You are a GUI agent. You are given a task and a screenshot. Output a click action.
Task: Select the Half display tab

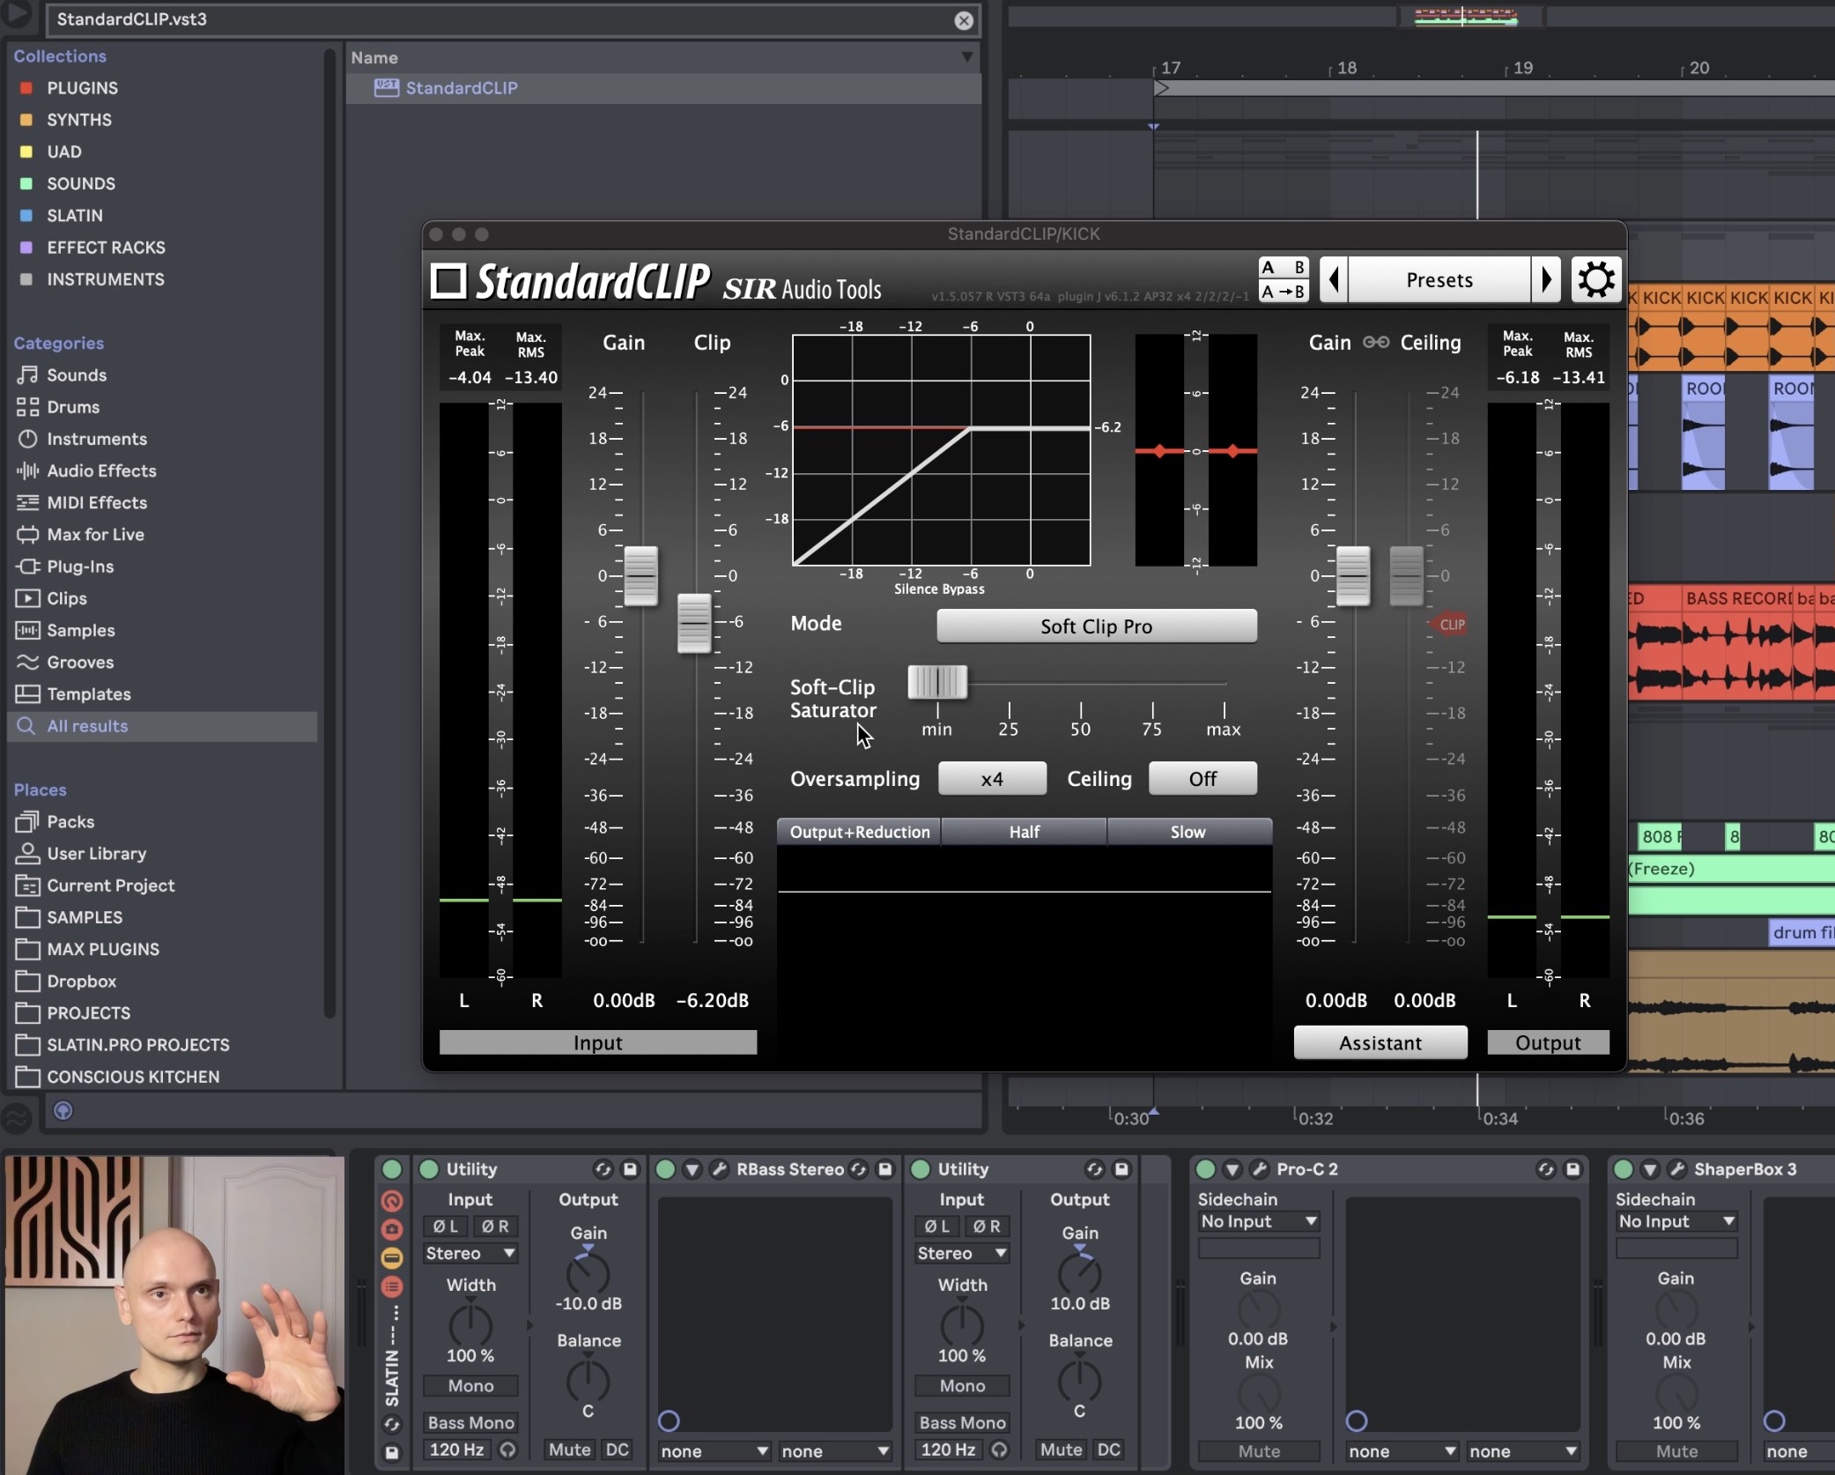(1025, 832)
